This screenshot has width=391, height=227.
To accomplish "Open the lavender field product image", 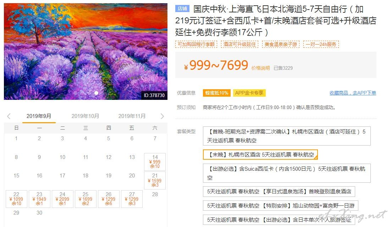I will coord(86,51).
